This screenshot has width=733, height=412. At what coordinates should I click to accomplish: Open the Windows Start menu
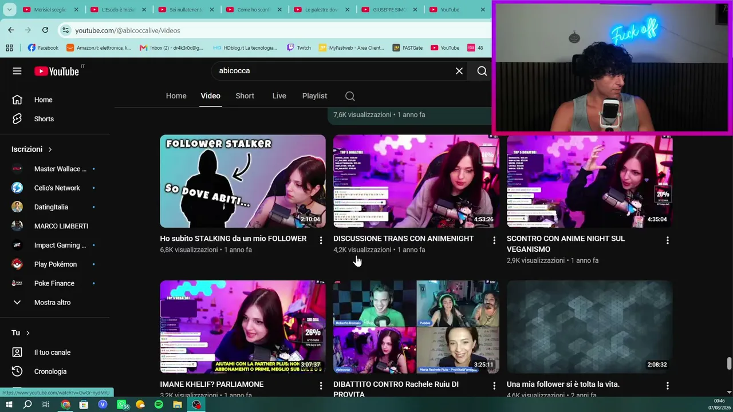[9, 405]
